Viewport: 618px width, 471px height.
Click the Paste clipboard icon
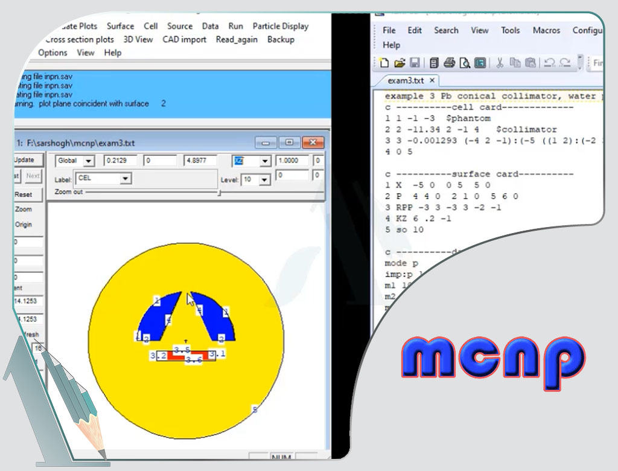click(530, 62)
